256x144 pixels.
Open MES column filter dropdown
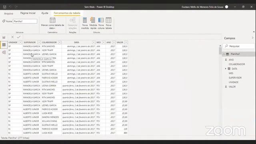104,42
